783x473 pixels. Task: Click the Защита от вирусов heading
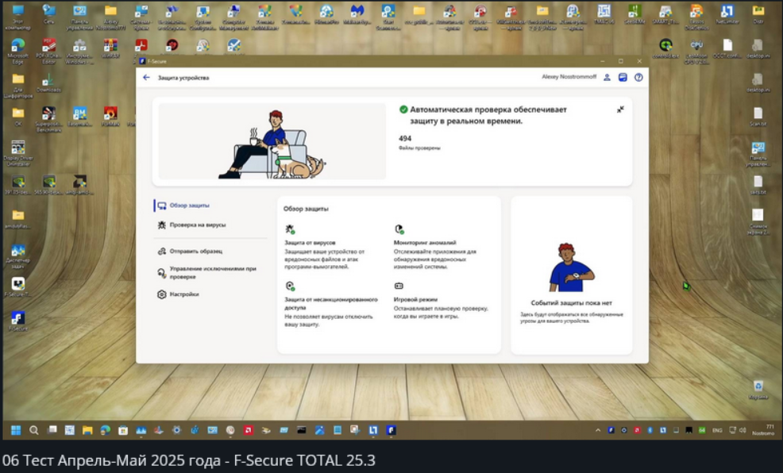tap(310, 243)
